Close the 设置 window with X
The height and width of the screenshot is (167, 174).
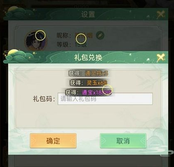(x=161, y=14)
